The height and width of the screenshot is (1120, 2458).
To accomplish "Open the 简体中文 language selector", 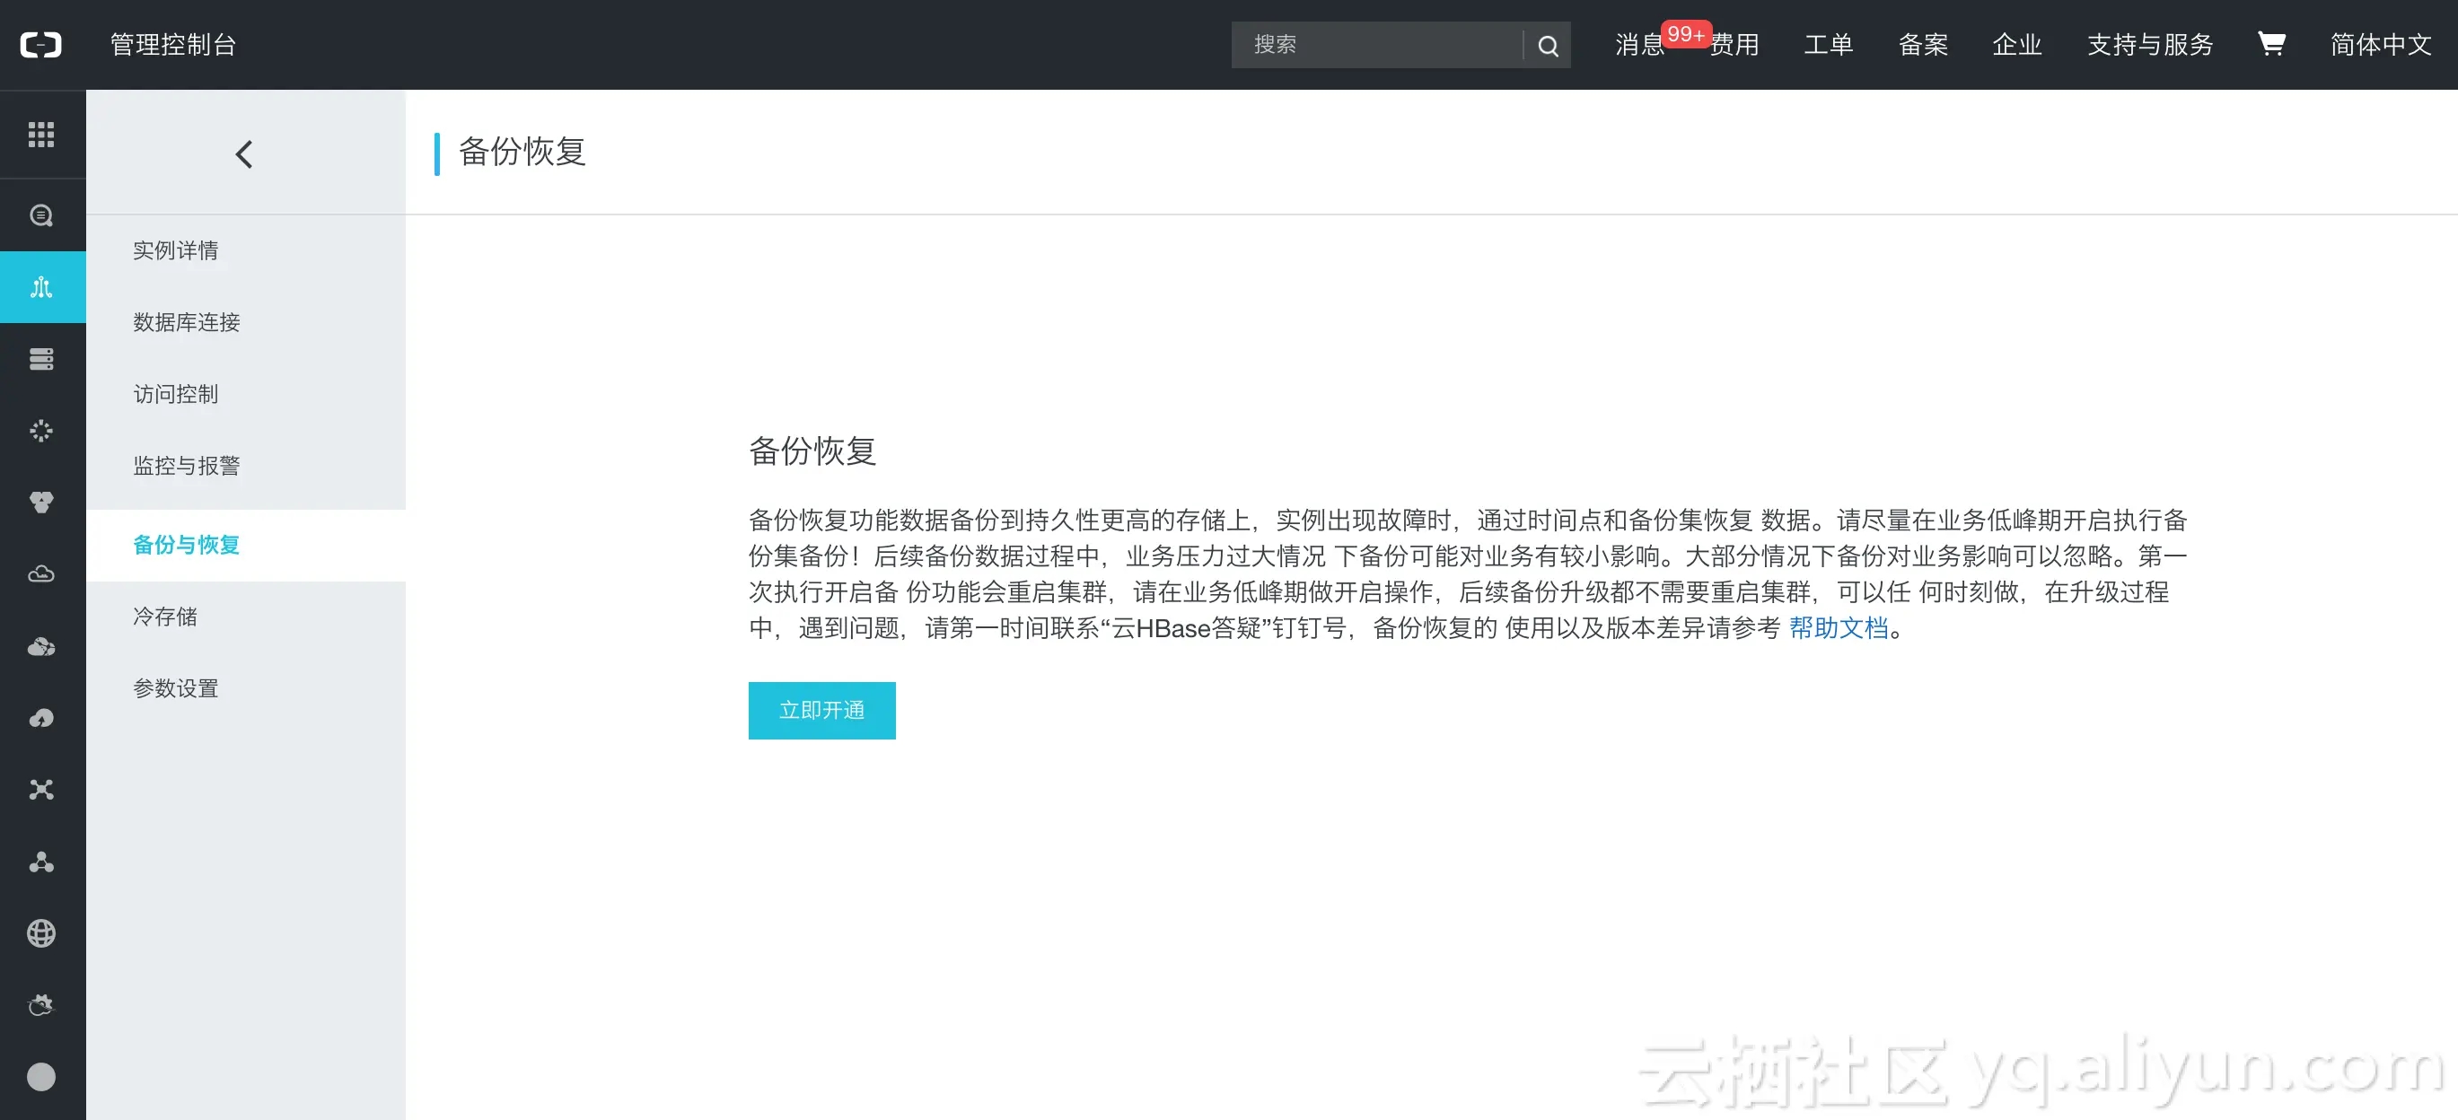I will coord(2380,44).
